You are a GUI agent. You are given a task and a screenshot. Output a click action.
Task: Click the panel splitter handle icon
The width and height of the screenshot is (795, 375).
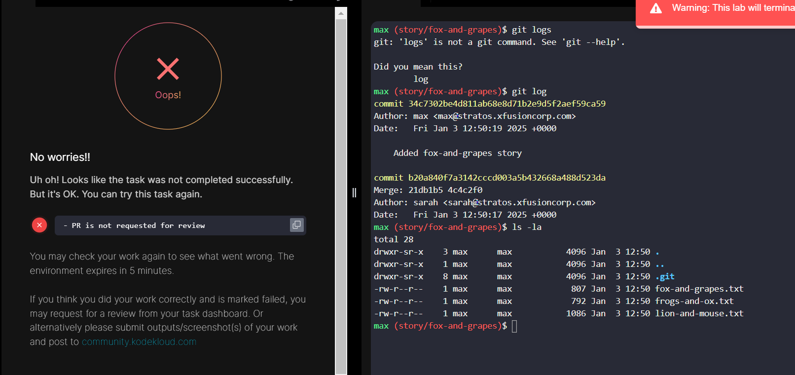click(x=354, y=192)
